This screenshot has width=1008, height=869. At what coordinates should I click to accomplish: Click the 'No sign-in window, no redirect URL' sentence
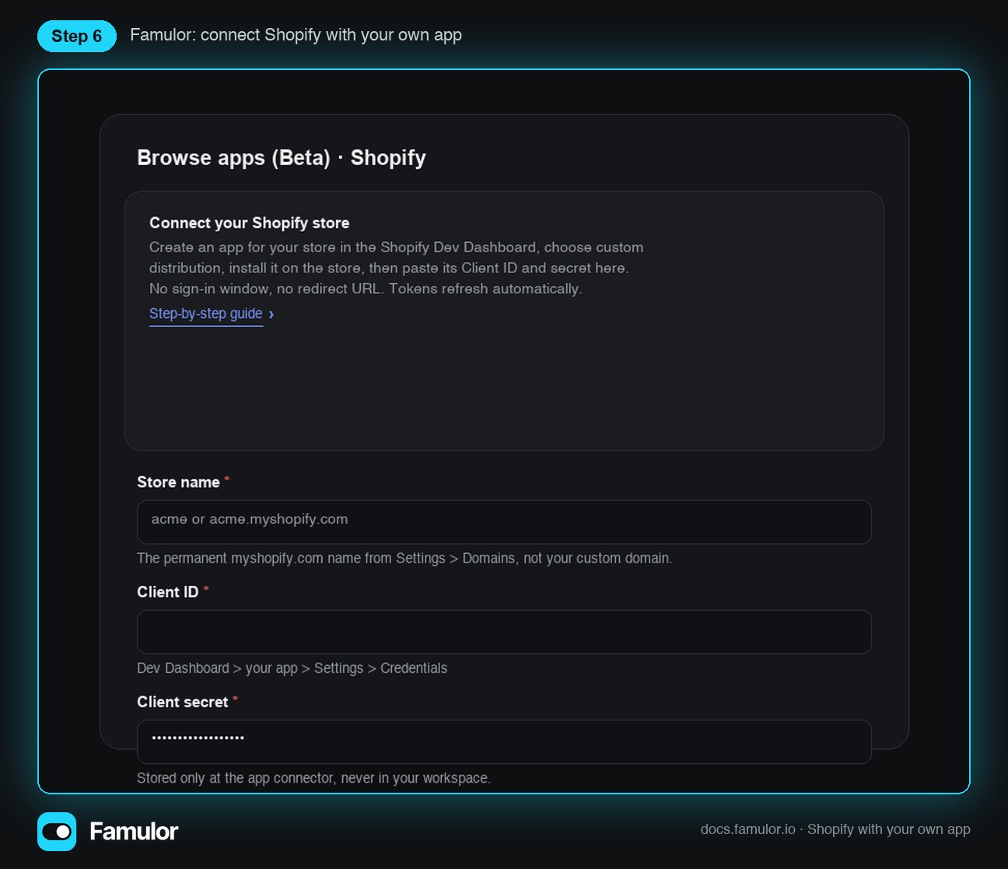click(366, 289)
